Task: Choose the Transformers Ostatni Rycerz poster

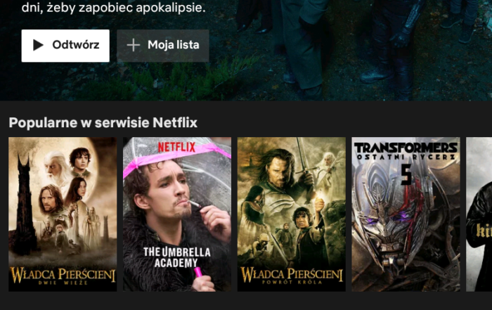Action: coord(406,214)
